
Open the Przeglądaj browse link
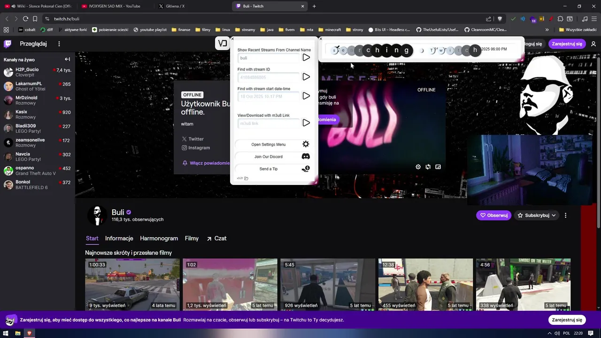[x=33, y=44]
